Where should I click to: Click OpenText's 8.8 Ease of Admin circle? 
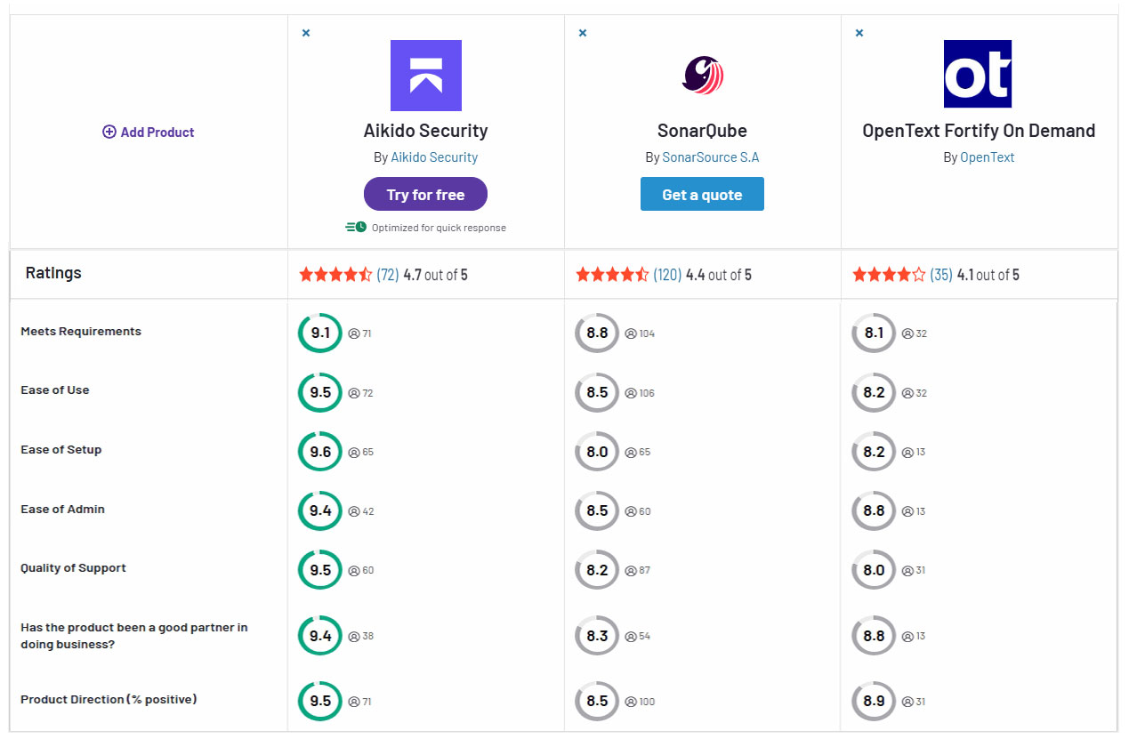[x=874, y=511]
